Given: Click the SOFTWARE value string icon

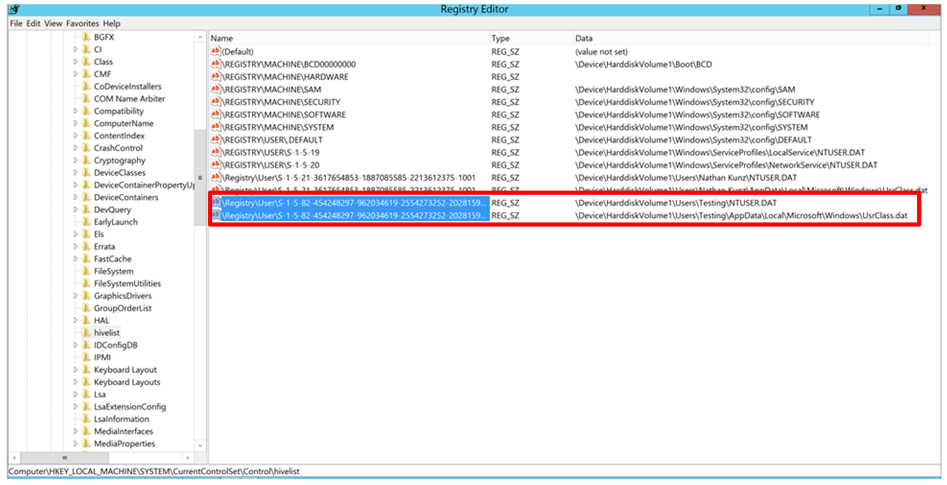Looking at the screenshot, I should pos(216,115).
